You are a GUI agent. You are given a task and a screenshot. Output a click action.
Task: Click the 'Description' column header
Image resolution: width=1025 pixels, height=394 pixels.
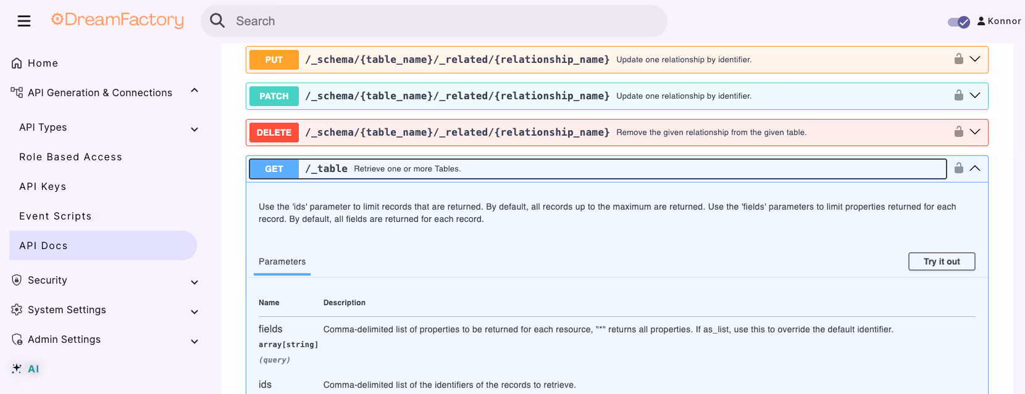(x=345, y=303)
